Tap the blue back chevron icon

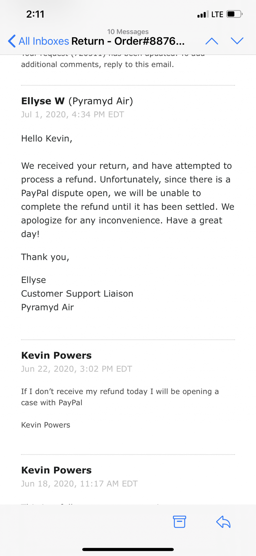click(x=12, y=41)
